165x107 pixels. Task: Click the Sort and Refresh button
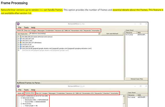click(112, 34)
